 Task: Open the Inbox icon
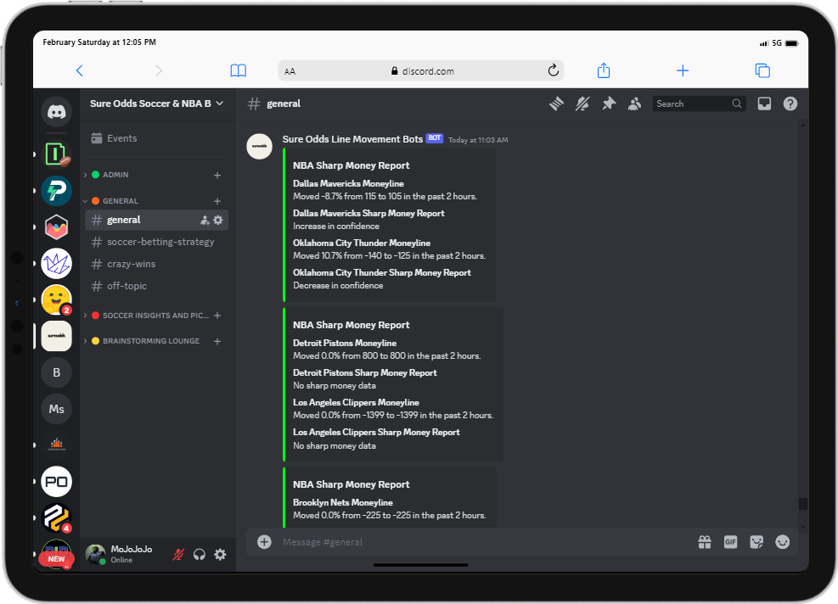pos(764,103)
